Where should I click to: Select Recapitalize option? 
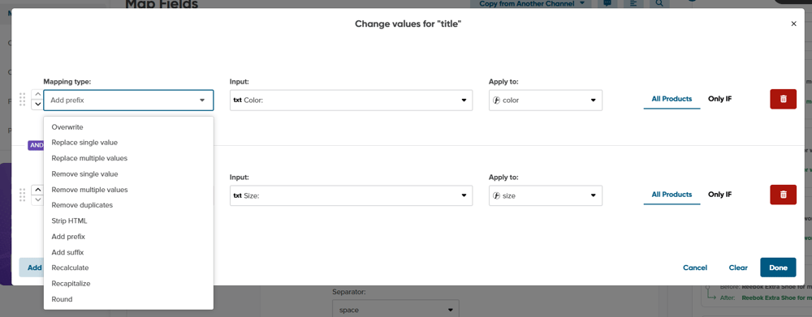coord(128,284)
